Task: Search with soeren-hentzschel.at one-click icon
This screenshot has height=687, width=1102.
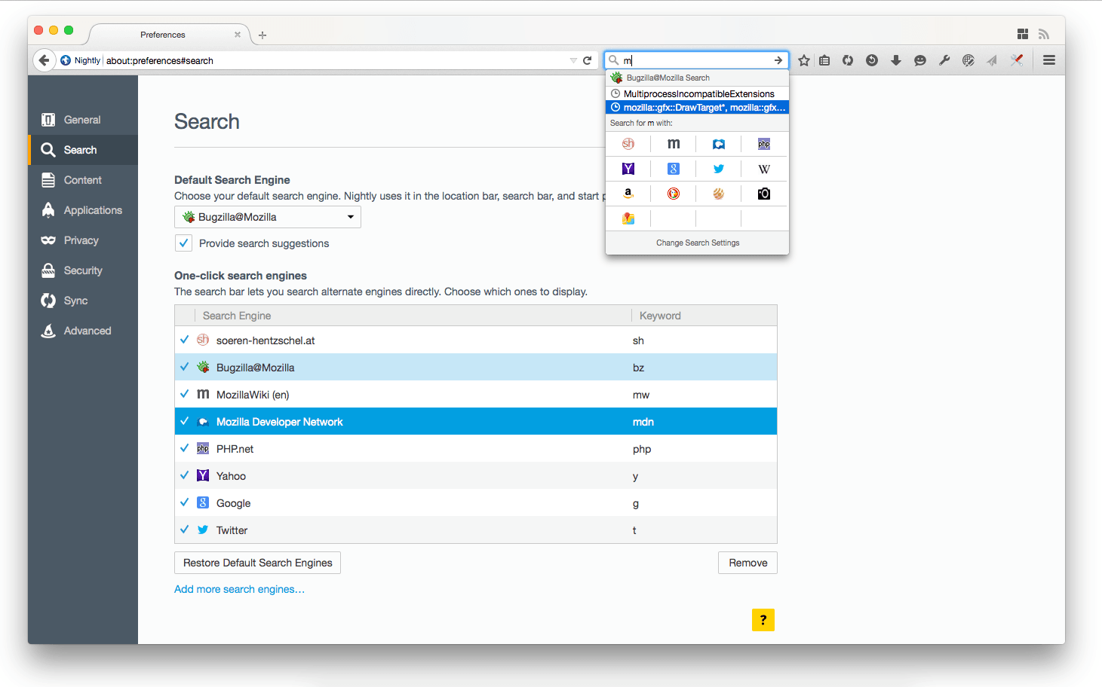Action: coord(628,144)
